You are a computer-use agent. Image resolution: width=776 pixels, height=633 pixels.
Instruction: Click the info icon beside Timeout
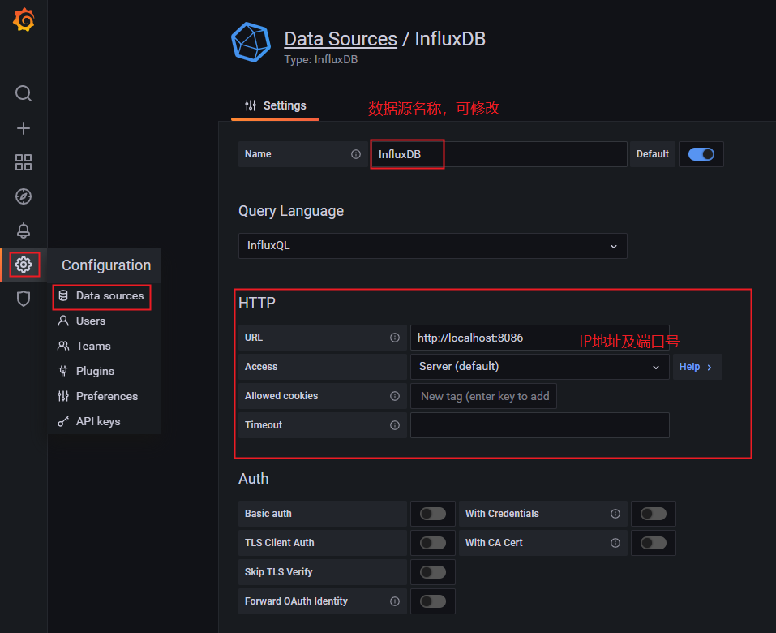tap(394, 425)
